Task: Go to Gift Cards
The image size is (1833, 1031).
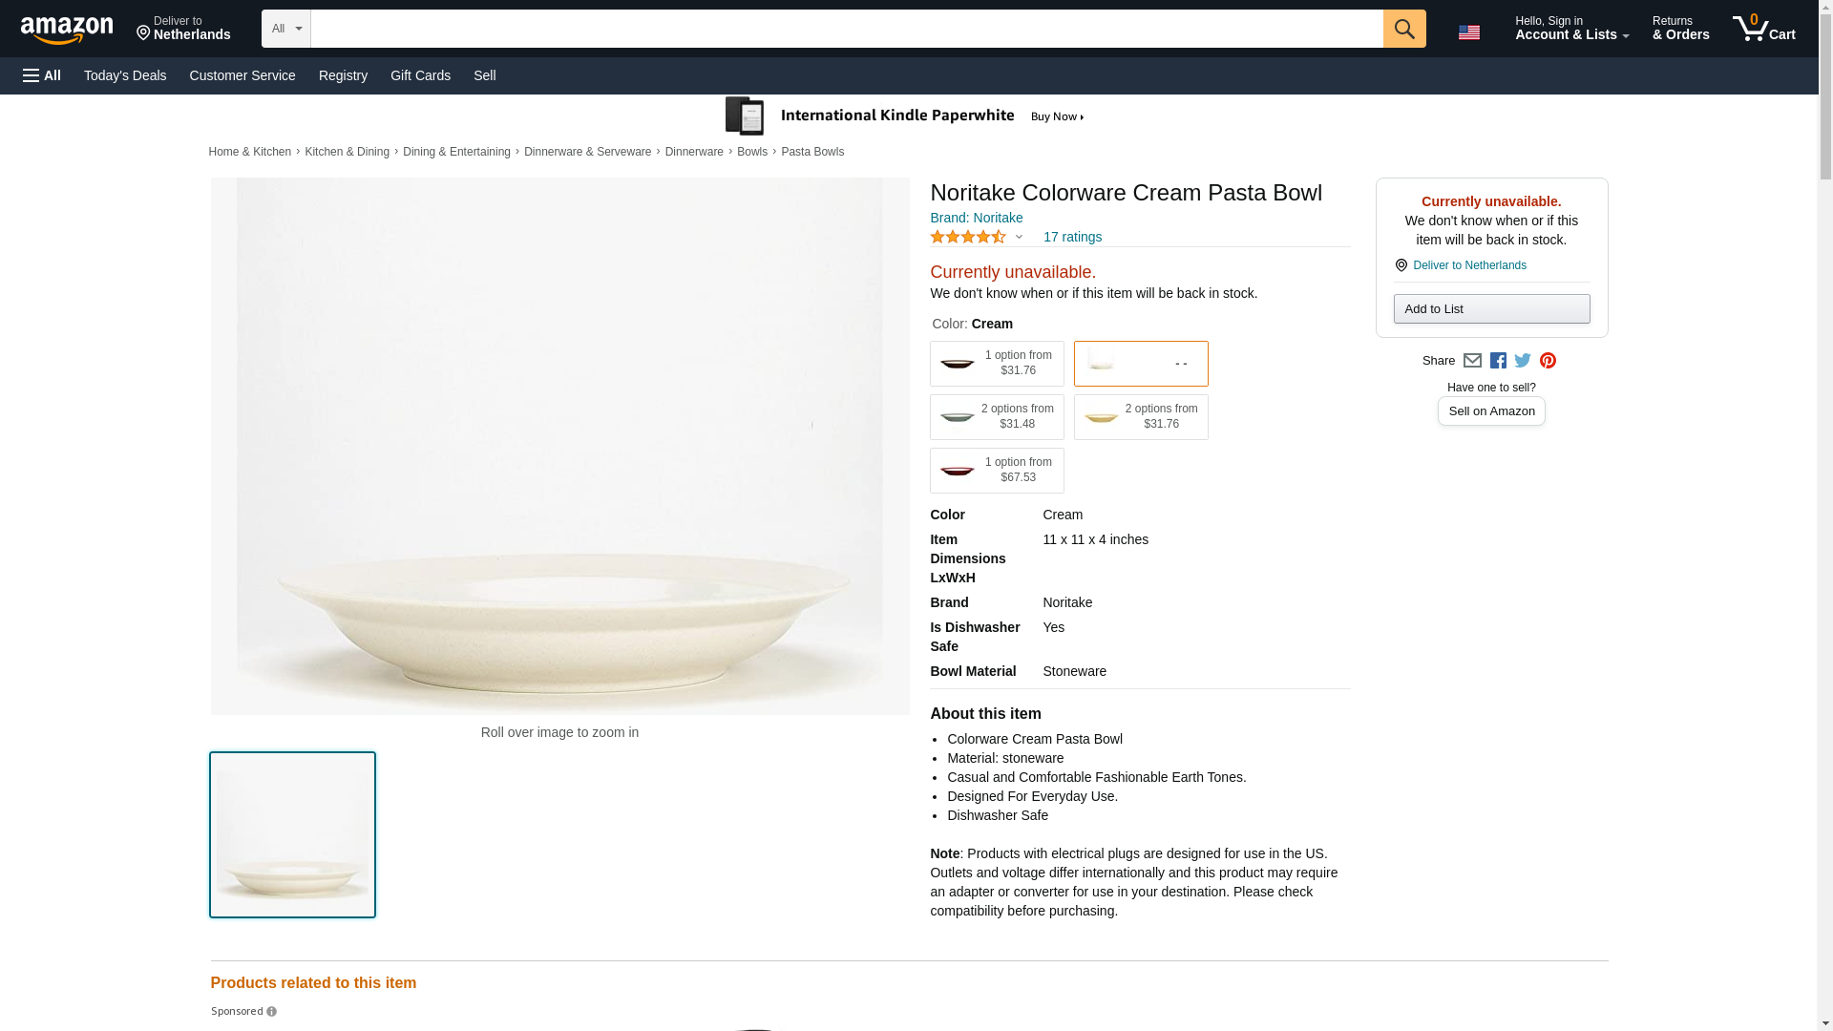Action: point(420,75)
